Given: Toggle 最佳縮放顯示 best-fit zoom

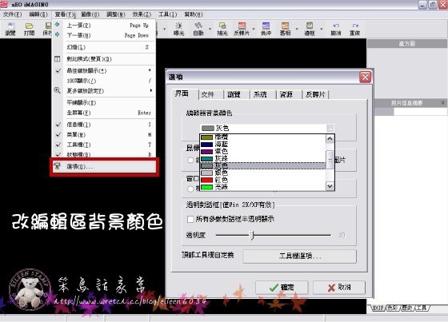Looking at the screenshot, I should [x=104, y=70].
